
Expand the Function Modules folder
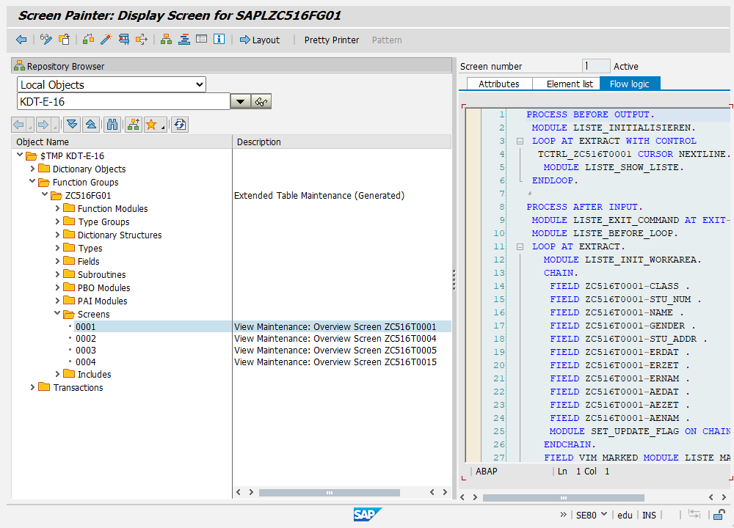[57, 208]
